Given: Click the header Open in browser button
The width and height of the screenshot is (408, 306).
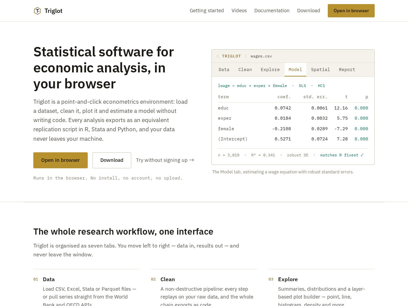Looking at the screenshot, I should (351, 11).
